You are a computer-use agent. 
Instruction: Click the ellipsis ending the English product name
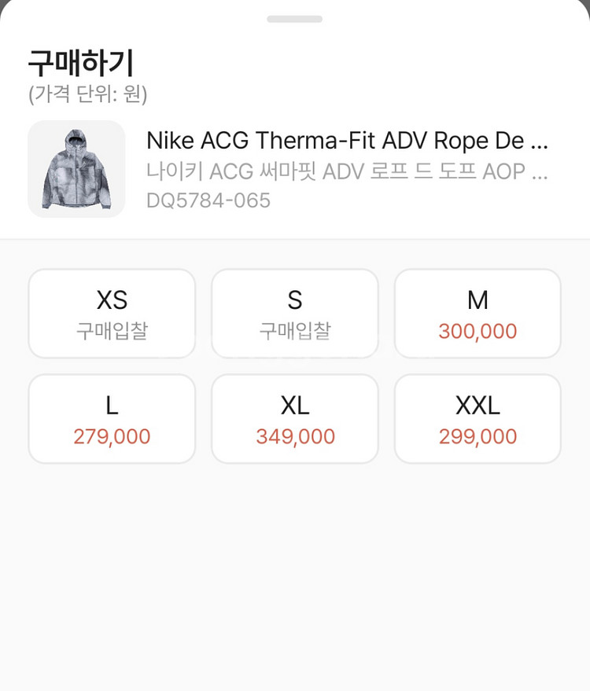540,142
